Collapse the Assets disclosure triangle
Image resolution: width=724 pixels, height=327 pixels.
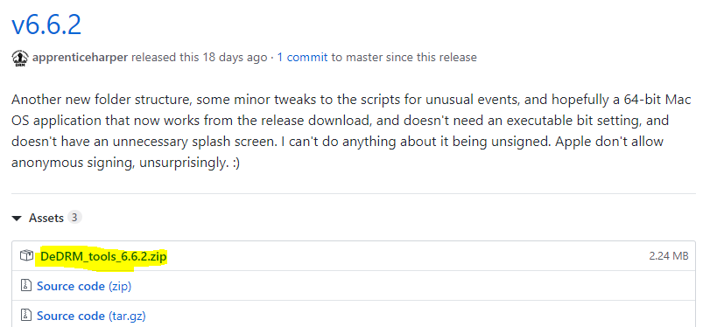18,219
